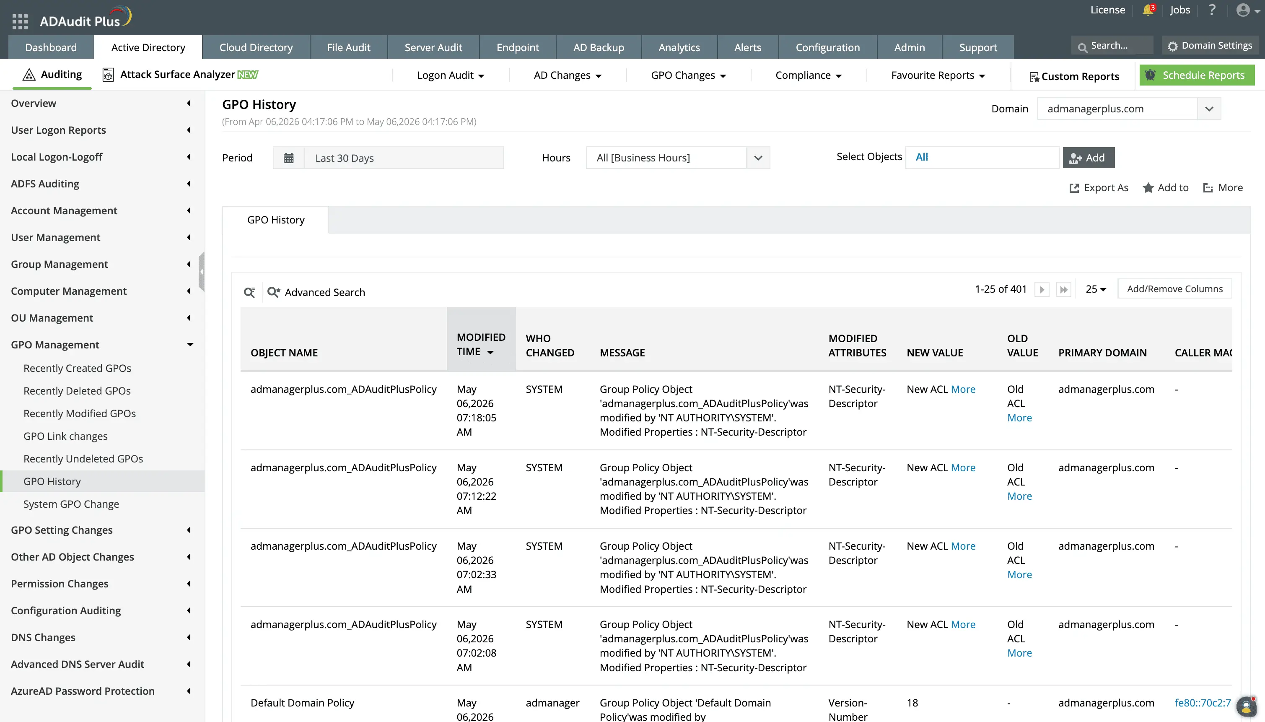The height and width of the screenshot is (722, 1265).
Task: Open Favourite Reports dropdown
Action: point(938,75)
